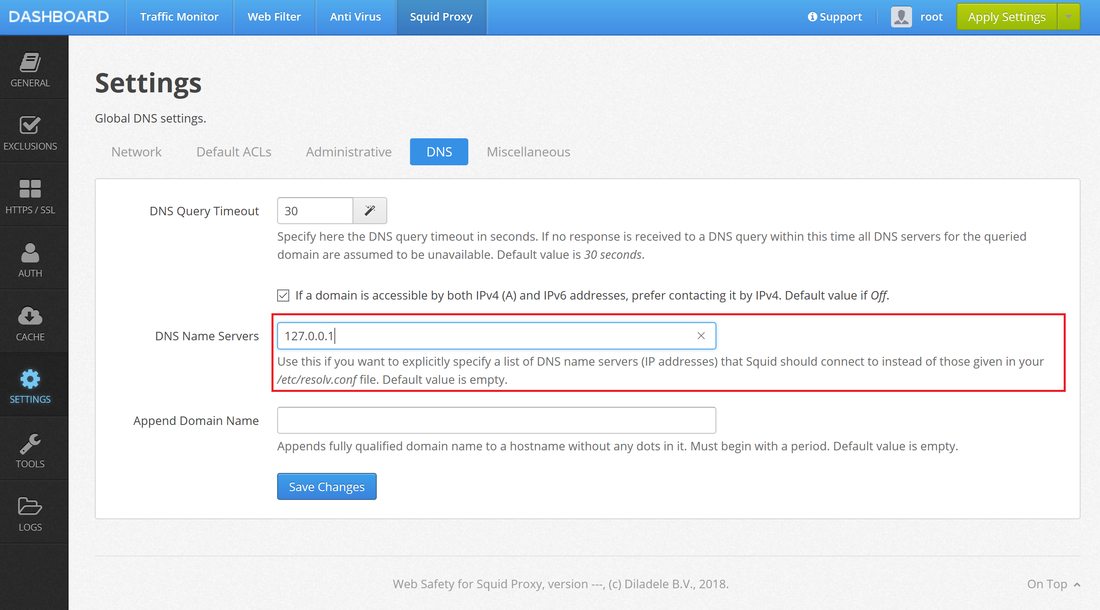
Task: Expand the Administrative settings tab
Action: (x=348, y=151)
